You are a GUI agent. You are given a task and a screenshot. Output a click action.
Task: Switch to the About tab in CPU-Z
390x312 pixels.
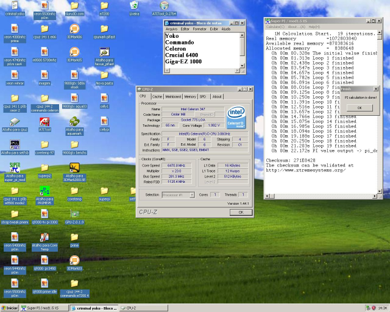click(217, 96)
